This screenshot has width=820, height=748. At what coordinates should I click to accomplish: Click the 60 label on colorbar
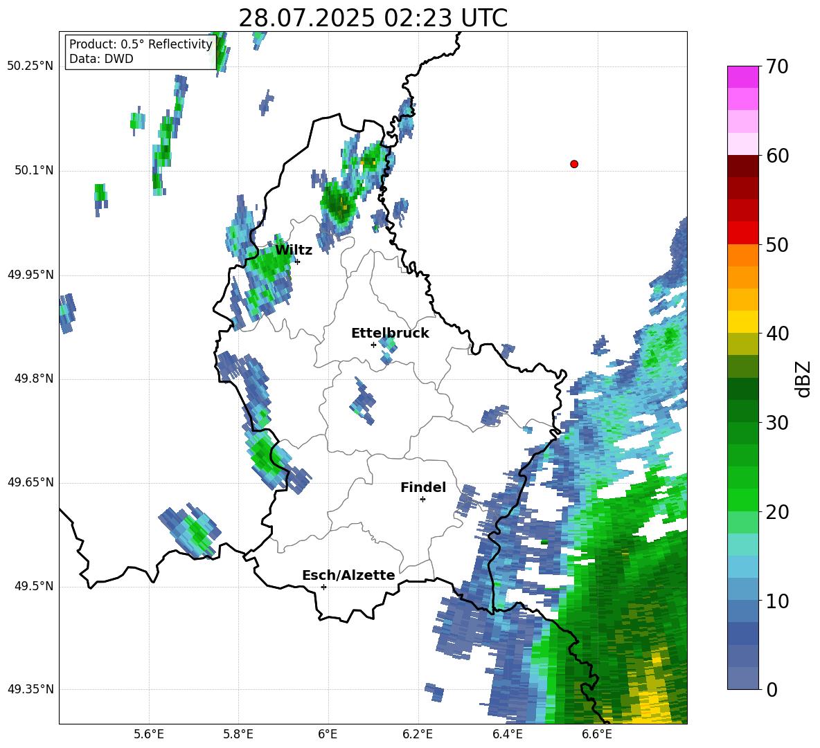pos(777,156)
